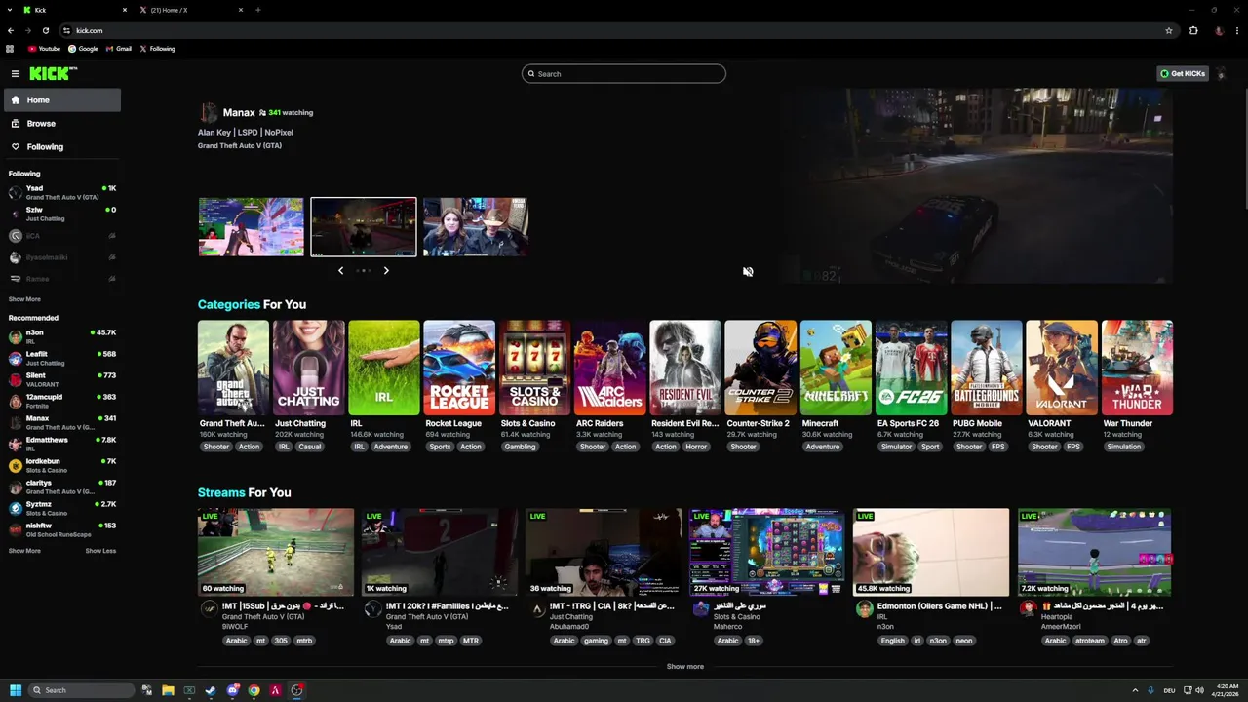Screen dimensions: 1248x702
Task: Click Get KICKs button
Action: [x=1183, y=73]
